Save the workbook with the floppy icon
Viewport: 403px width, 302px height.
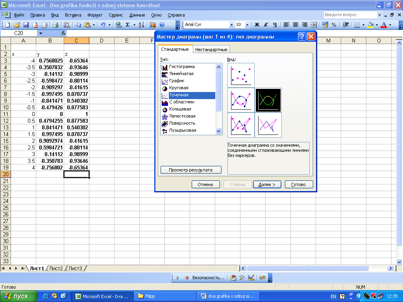26,25
